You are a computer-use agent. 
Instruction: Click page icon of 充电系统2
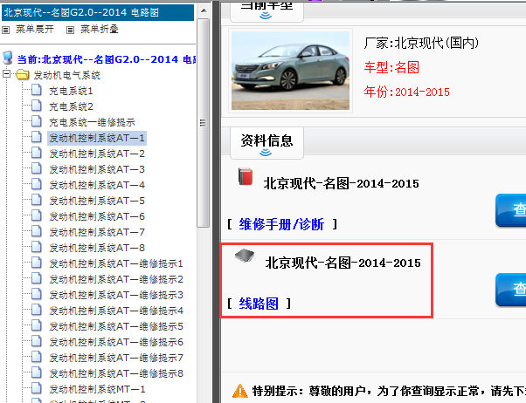36,106
